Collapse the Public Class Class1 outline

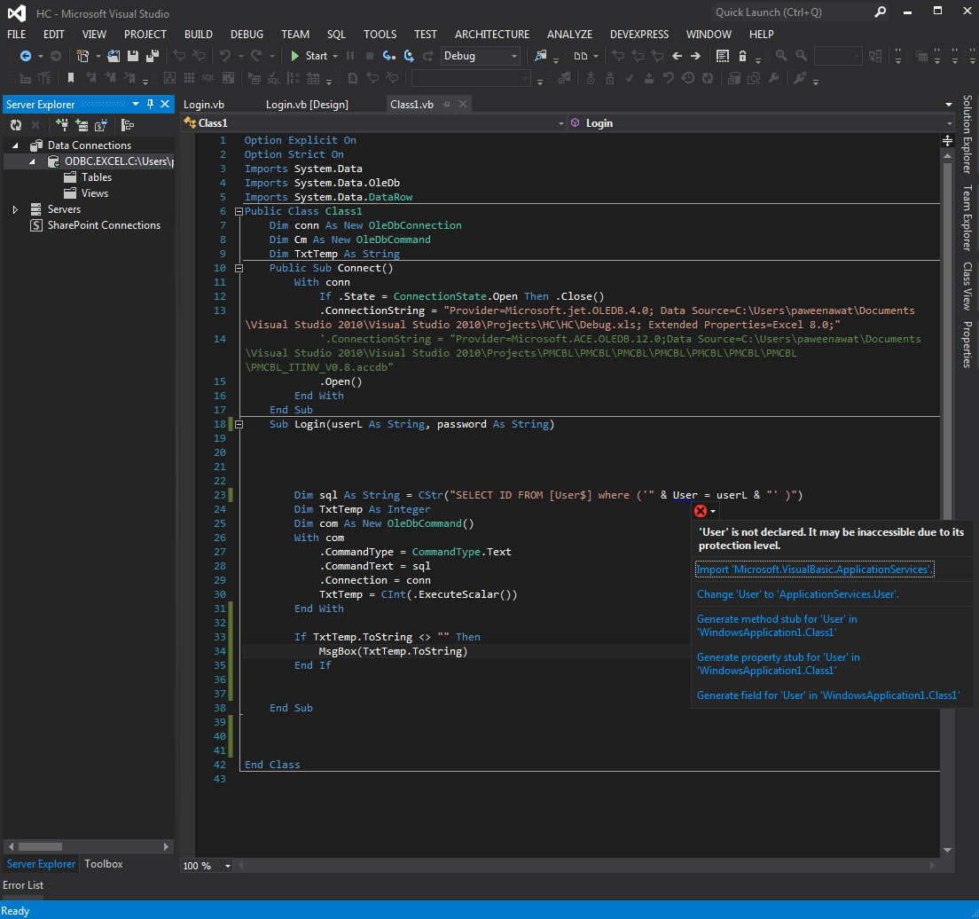tap(239, 212)
